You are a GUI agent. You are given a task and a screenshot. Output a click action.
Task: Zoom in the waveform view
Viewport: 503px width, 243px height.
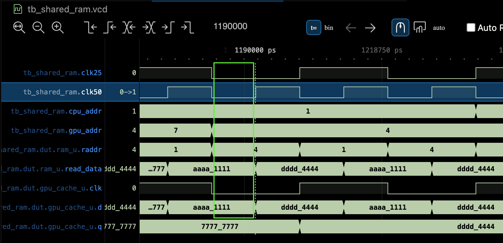click(x=58, y=27)
